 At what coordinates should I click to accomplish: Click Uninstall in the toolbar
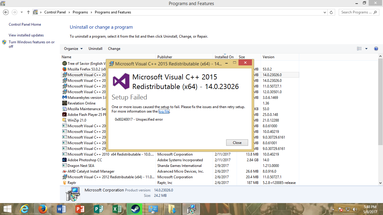click(95, 49)
